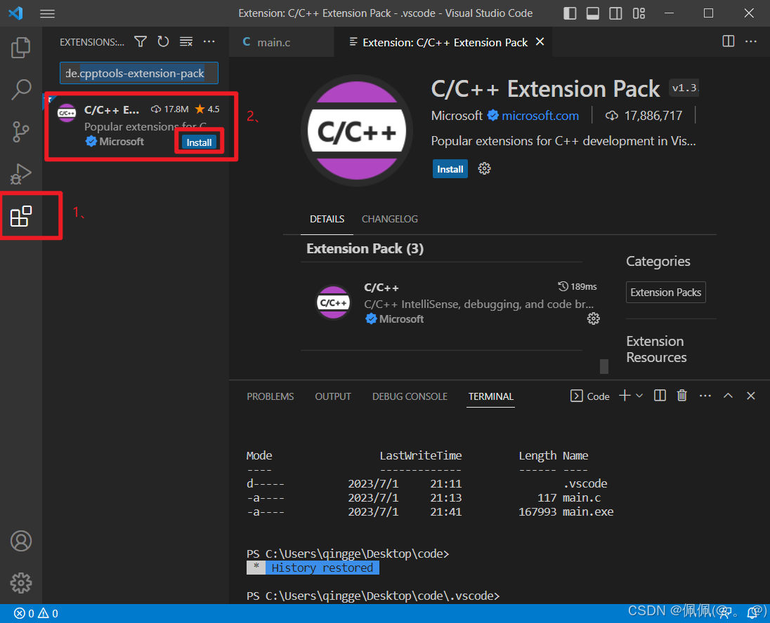Click main.exe in terminal output

(588, 511)
